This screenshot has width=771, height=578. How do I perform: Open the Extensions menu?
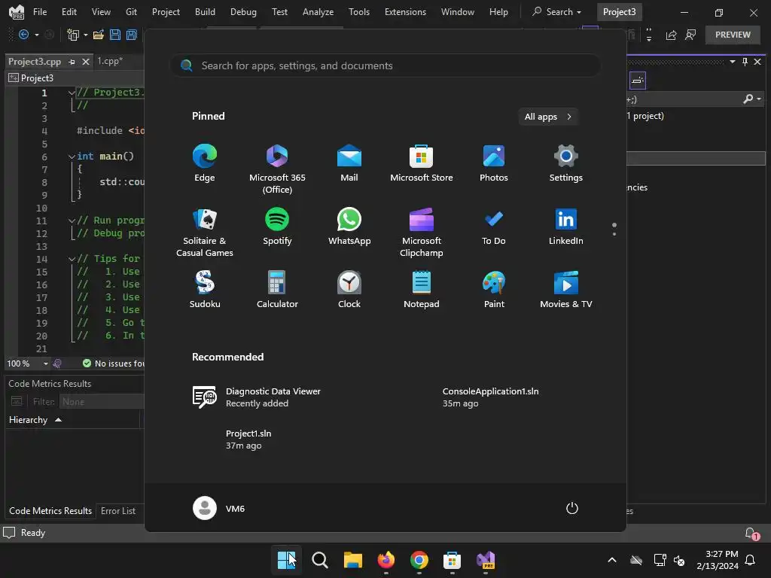click(405, 12)
